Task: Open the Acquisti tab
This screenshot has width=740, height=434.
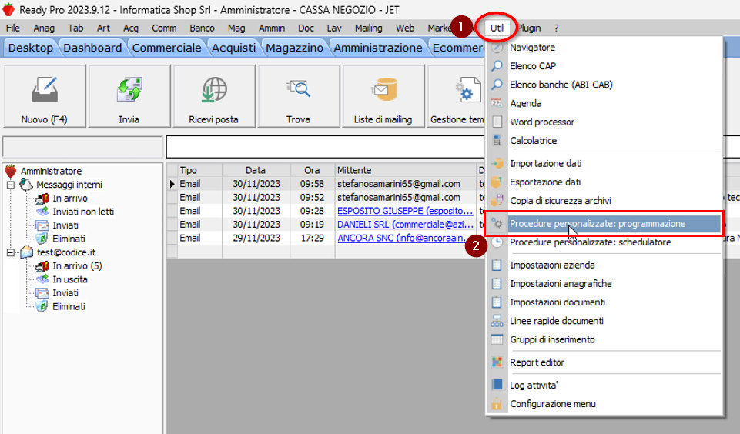Action: click(x=233, y=48)
